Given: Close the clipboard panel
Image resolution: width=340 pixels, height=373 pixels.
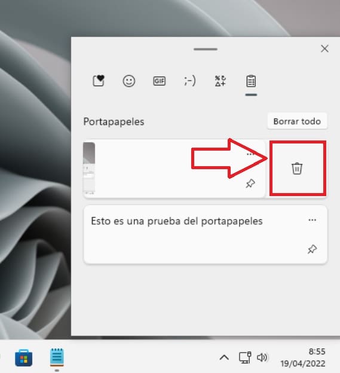Looking at the screenshot, I should [x=324, y=48].
